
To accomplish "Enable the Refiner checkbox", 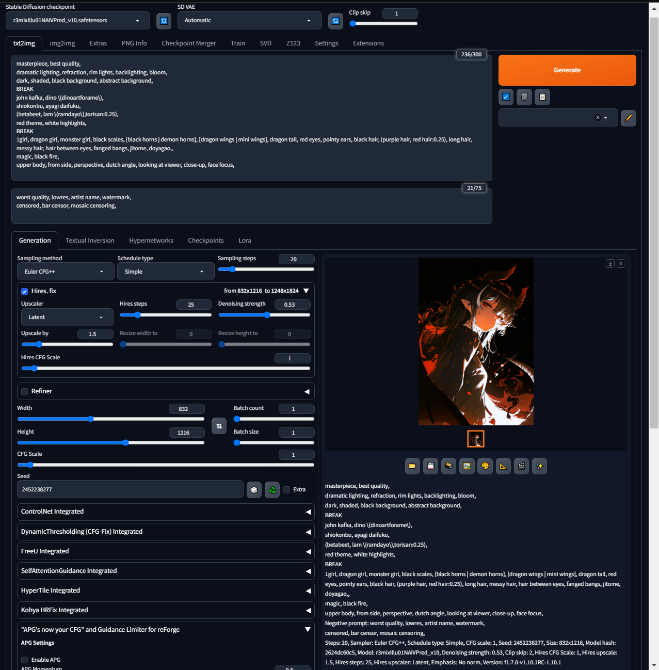I will pos(24,392).
